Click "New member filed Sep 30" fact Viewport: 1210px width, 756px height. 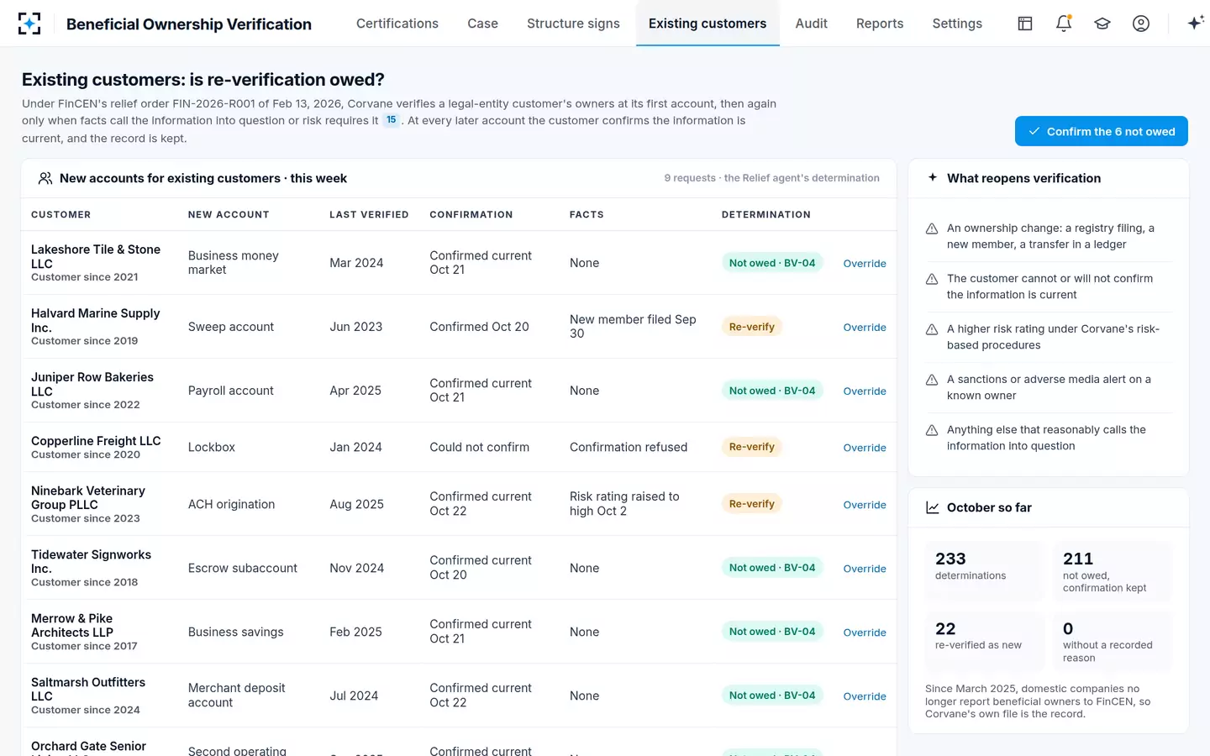point(633,327)
